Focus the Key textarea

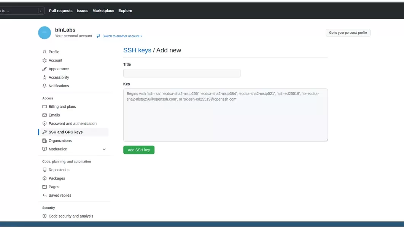point(226,115)
